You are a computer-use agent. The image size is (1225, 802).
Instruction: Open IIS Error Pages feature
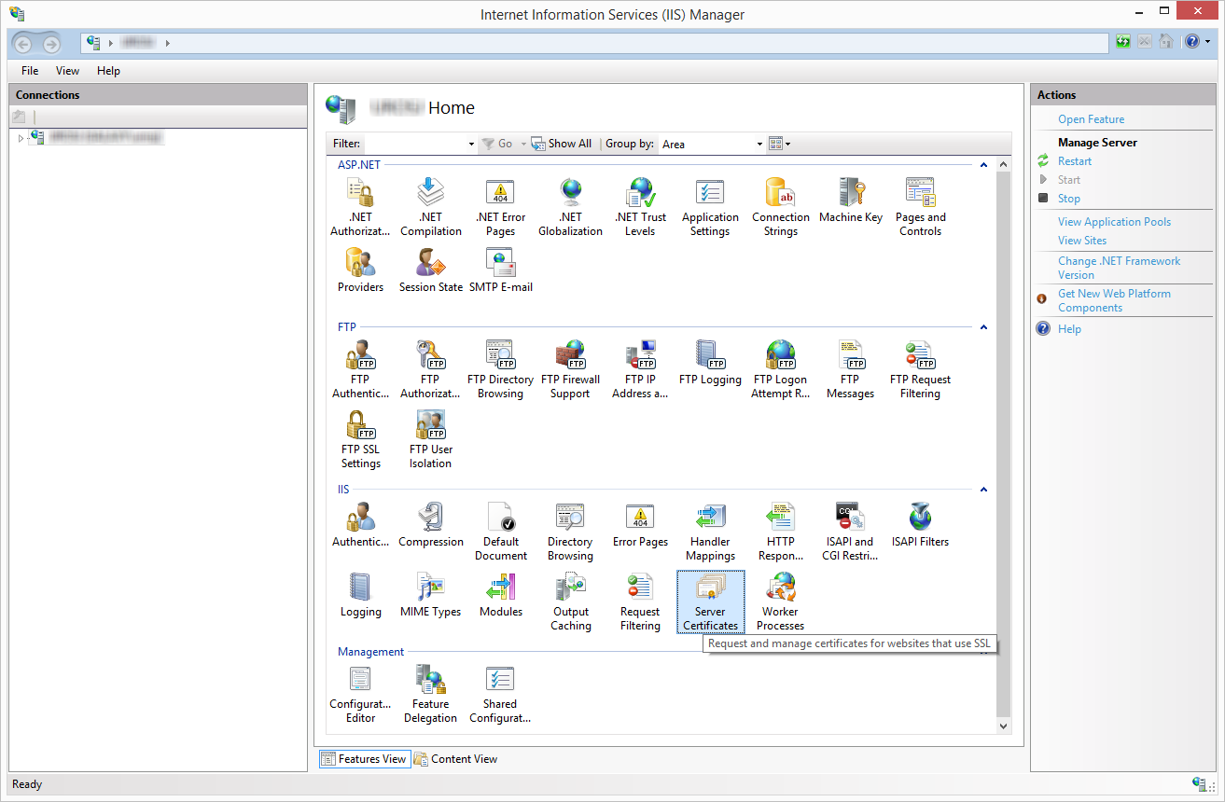[640, 525]
